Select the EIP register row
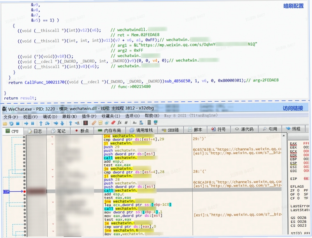This screenshot has height=238, width=312. click(x=299, y=179)
